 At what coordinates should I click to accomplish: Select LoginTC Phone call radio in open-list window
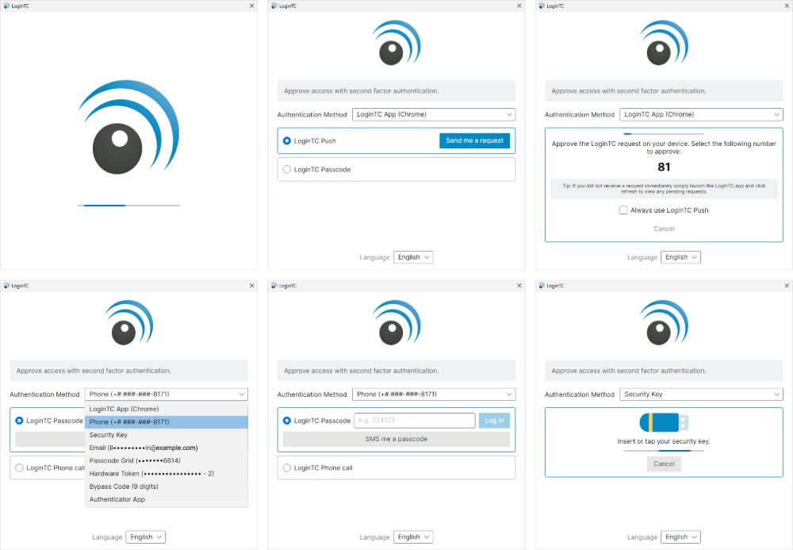click(19, 467)
